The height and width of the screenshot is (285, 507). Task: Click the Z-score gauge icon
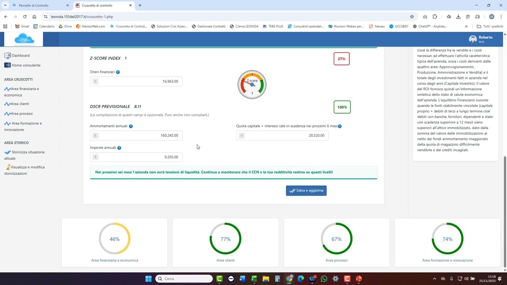[252, 84]
